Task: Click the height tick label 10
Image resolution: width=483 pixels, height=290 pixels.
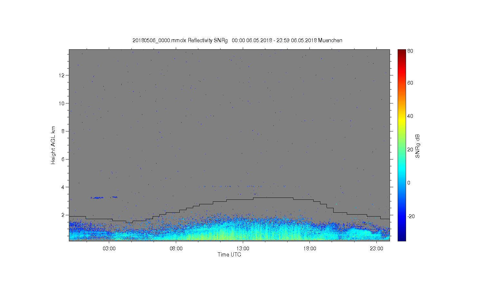Action: pos(62,103)
